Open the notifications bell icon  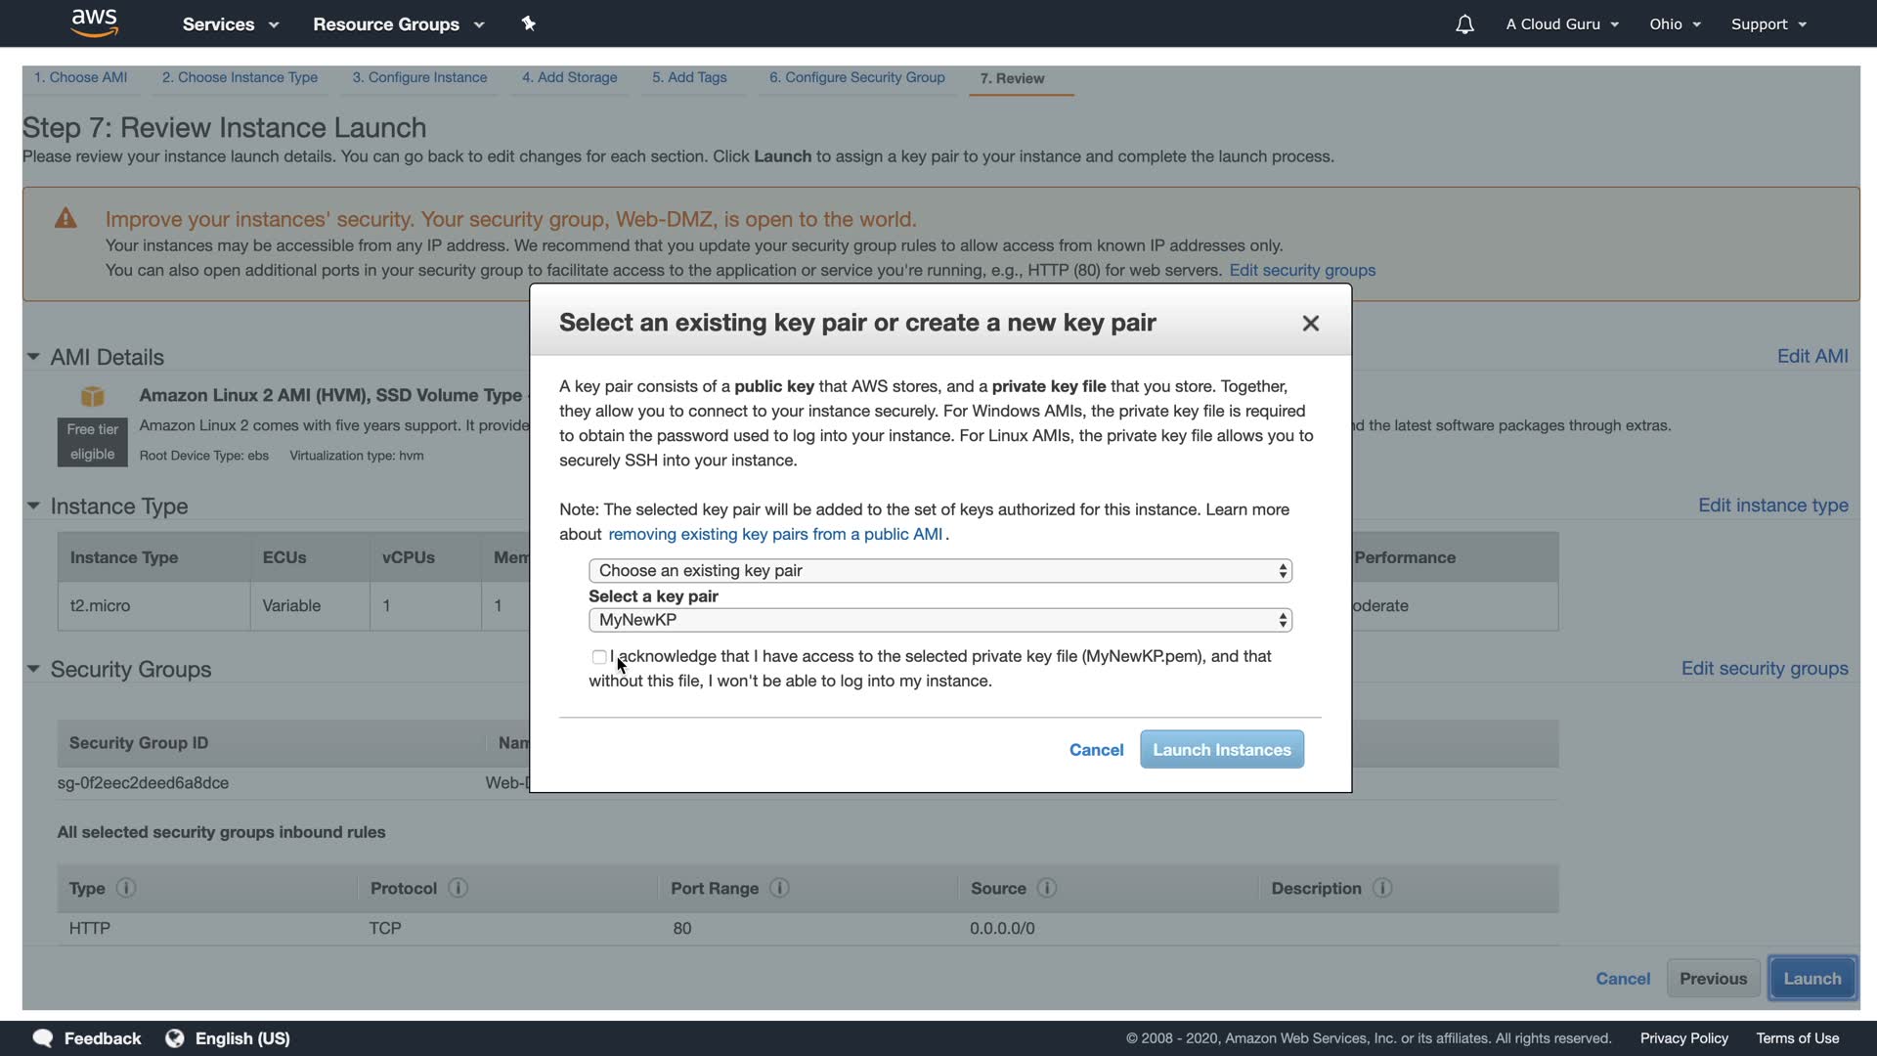pyautogui.click(x=1463, y=24)
